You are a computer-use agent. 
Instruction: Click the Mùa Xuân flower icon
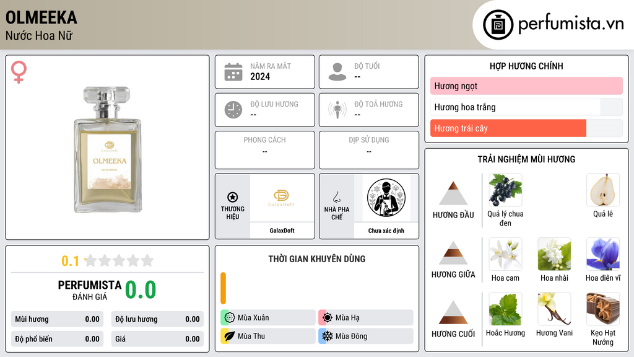(230, 318)
